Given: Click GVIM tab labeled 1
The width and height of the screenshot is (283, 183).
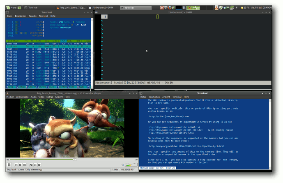Looking at the screenshot, I should click(104, 16).
